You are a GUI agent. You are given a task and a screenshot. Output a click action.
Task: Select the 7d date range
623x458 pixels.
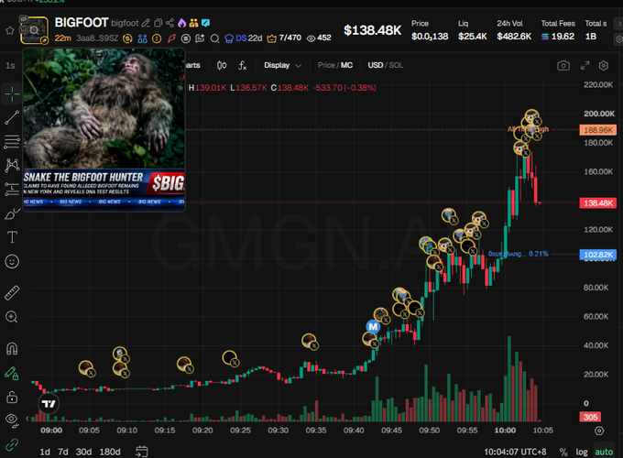click(x=63, y=452)
